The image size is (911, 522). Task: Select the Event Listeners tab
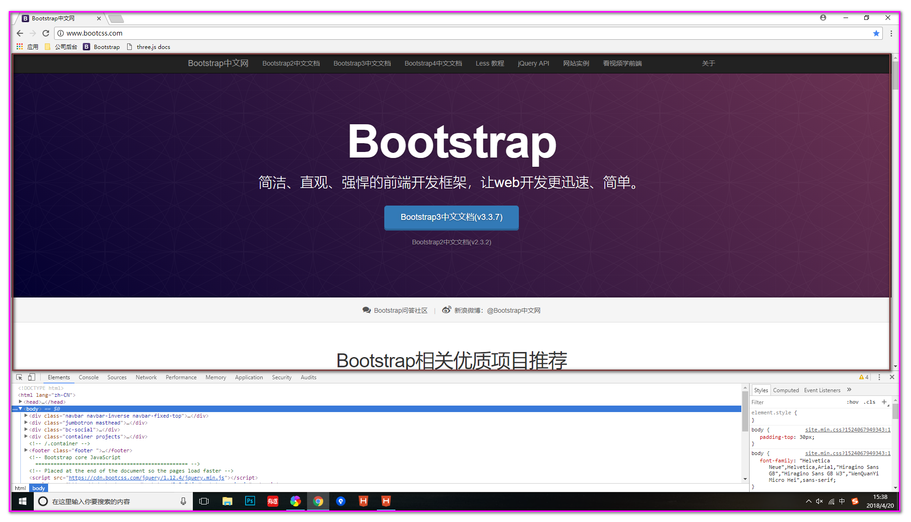tap(822, 390)
